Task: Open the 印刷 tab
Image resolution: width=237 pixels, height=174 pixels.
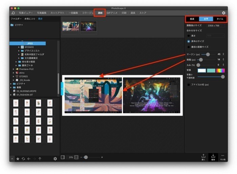Action: 124,13
